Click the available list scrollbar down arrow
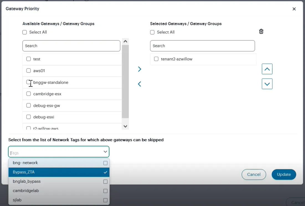This screenshot has height=206, width=305. 125,126
